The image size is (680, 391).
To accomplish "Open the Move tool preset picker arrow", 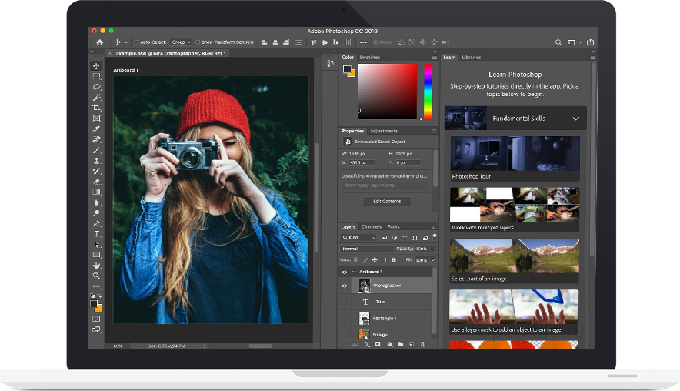I will pyautogui.click(x=126, y=42).
